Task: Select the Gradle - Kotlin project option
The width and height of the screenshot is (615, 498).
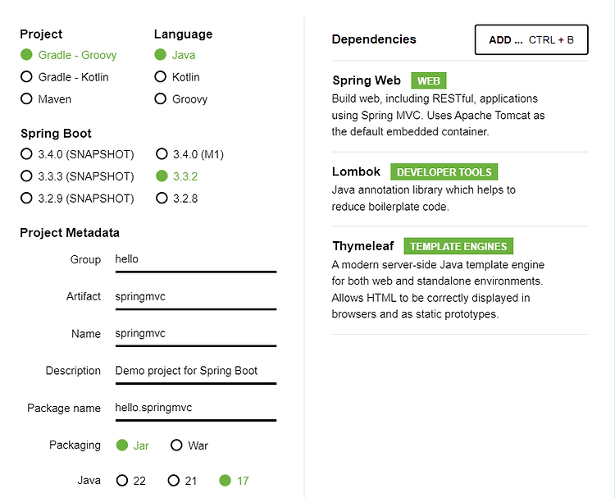Action: (x=26, y=77)
